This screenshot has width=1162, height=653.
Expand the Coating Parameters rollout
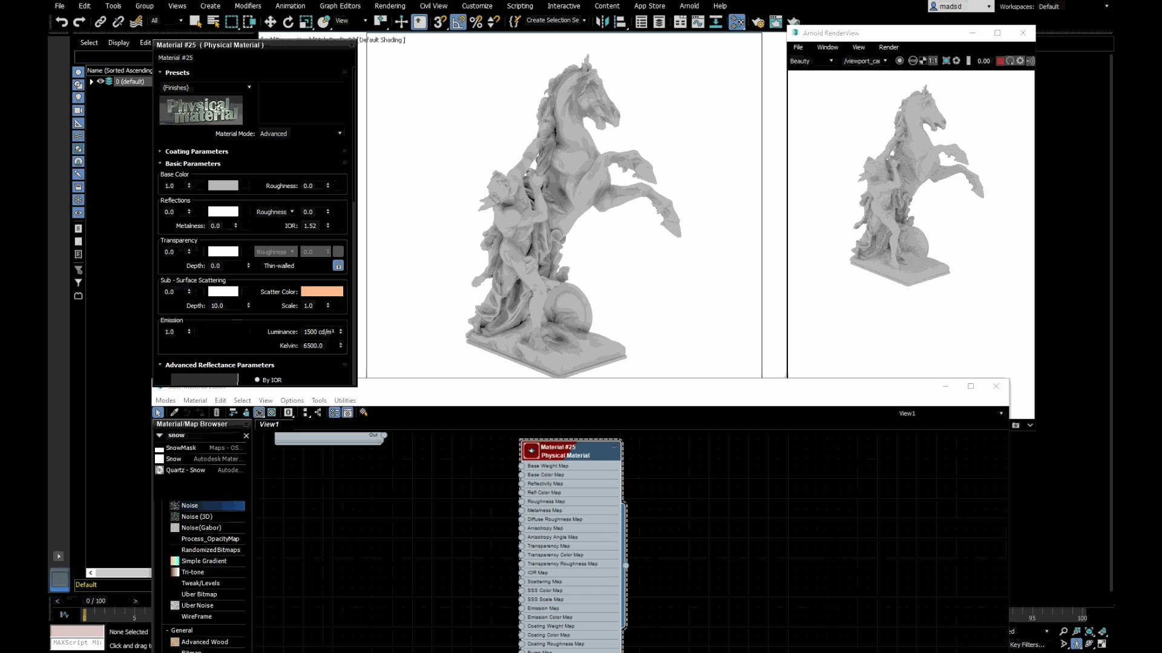[197, 151]
